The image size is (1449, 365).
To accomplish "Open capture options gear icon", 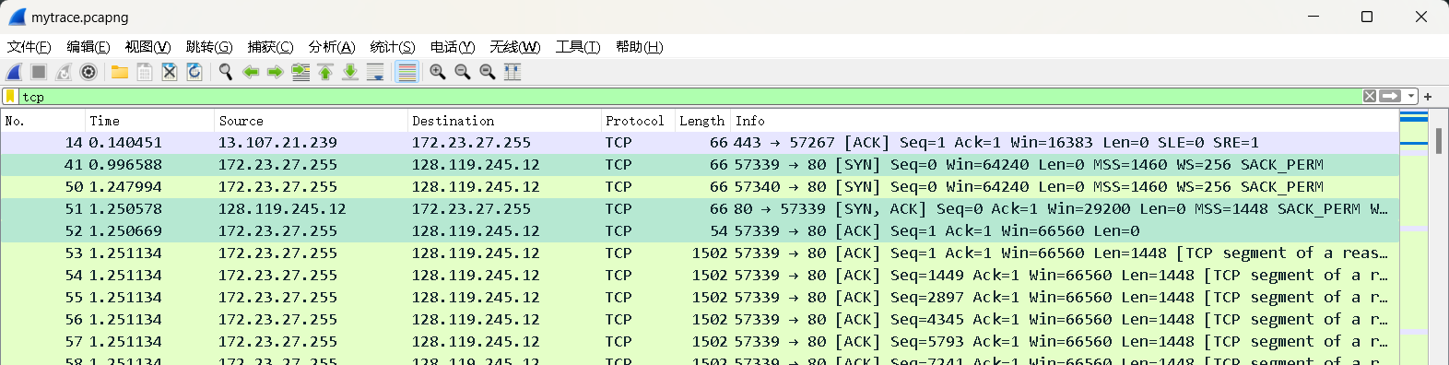I will 88,72.
